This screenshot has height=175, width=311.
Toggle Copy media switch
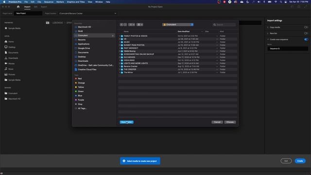coord(306,27)
